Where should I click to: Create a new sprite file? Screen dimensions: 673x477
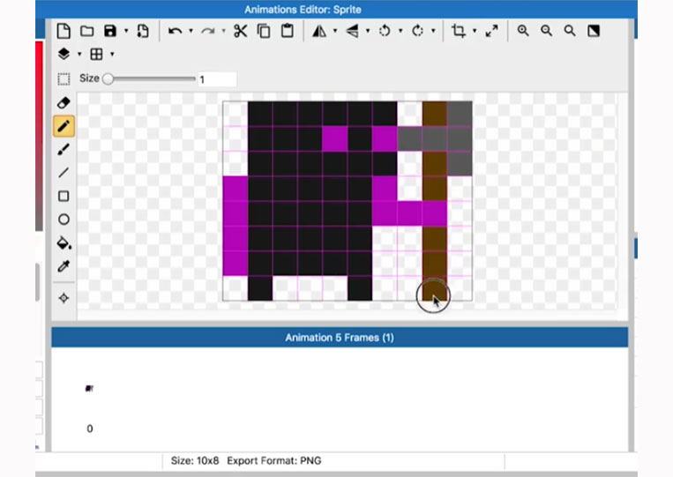click(64, 31)
